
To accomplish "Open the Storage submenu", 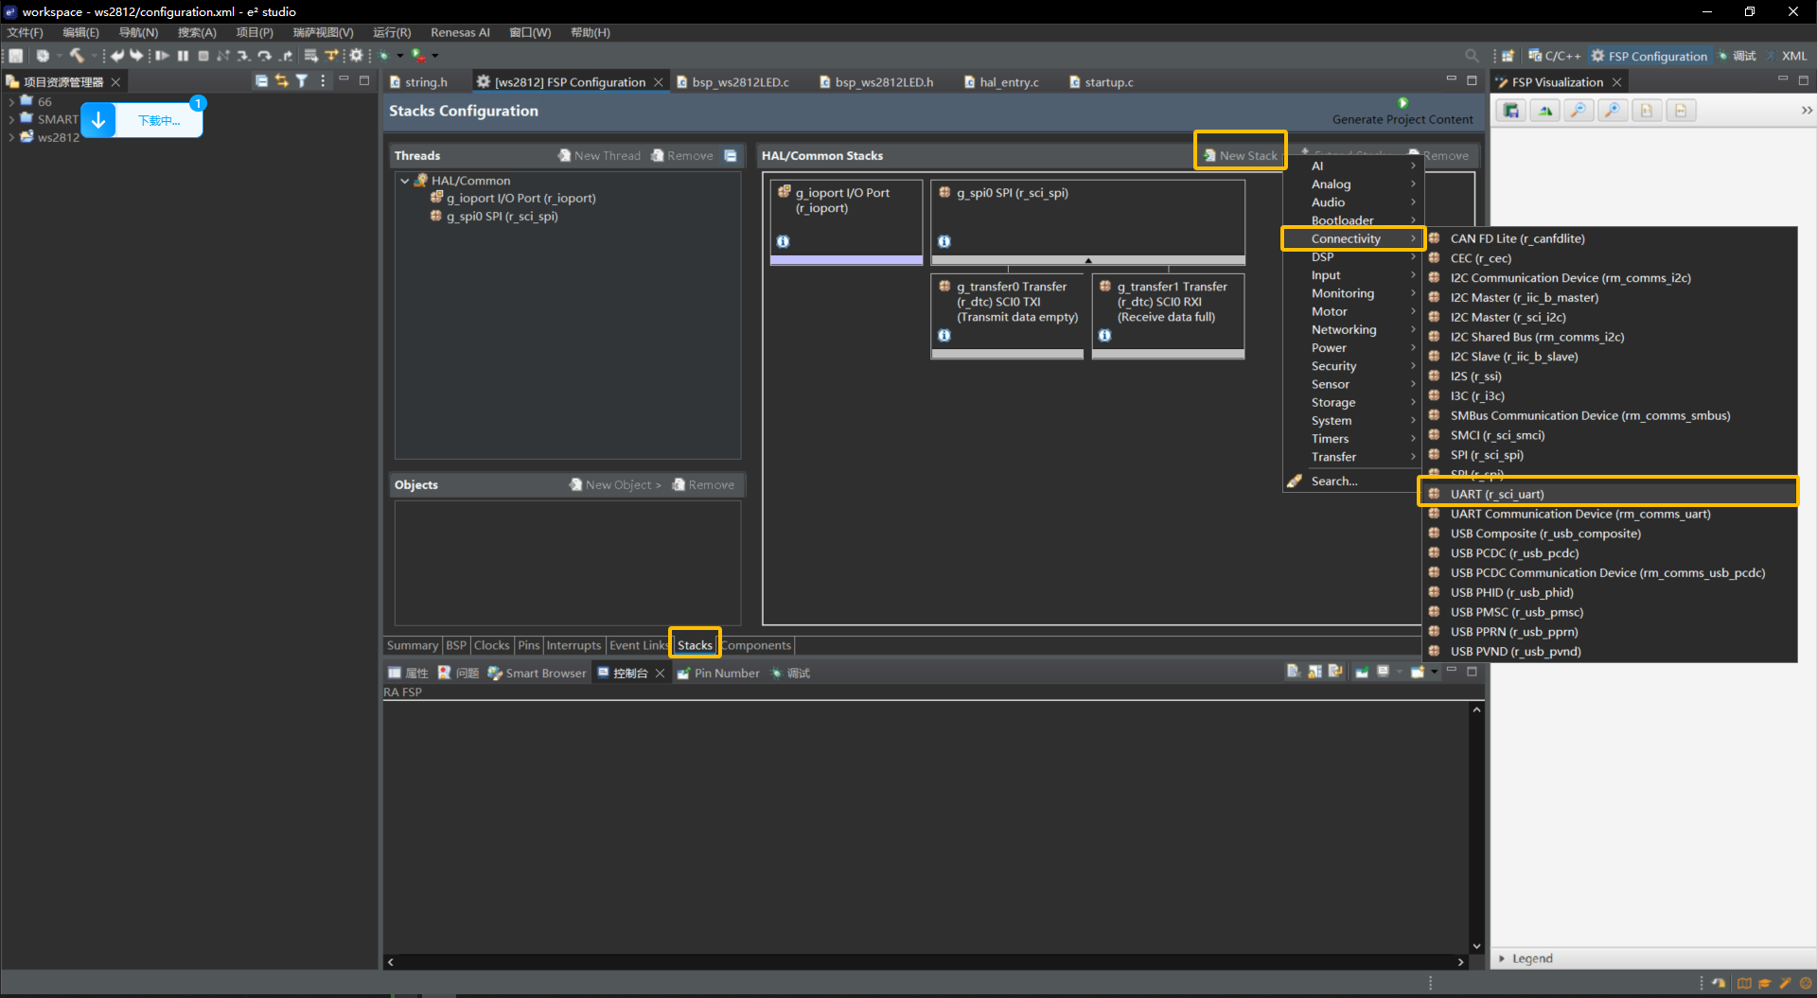I will 1353,403.
